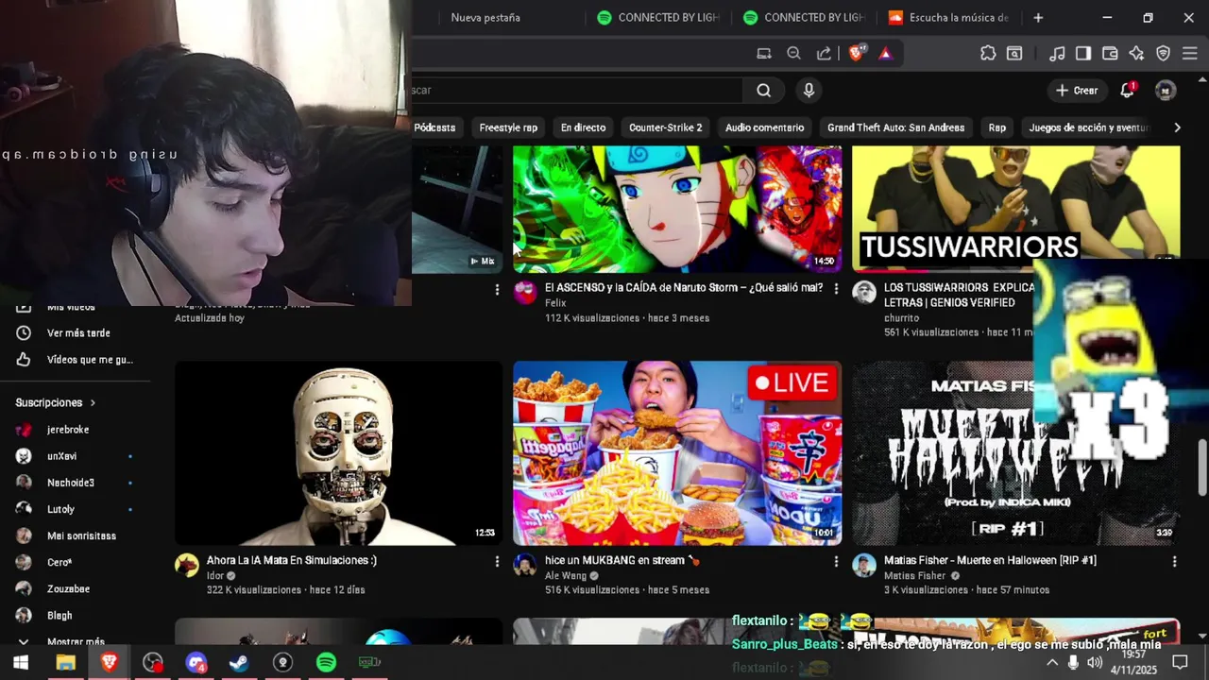The height and width of the screenshot is (680, 1209).
Task: Open YouTube notifications bell
Action: 1127,91
